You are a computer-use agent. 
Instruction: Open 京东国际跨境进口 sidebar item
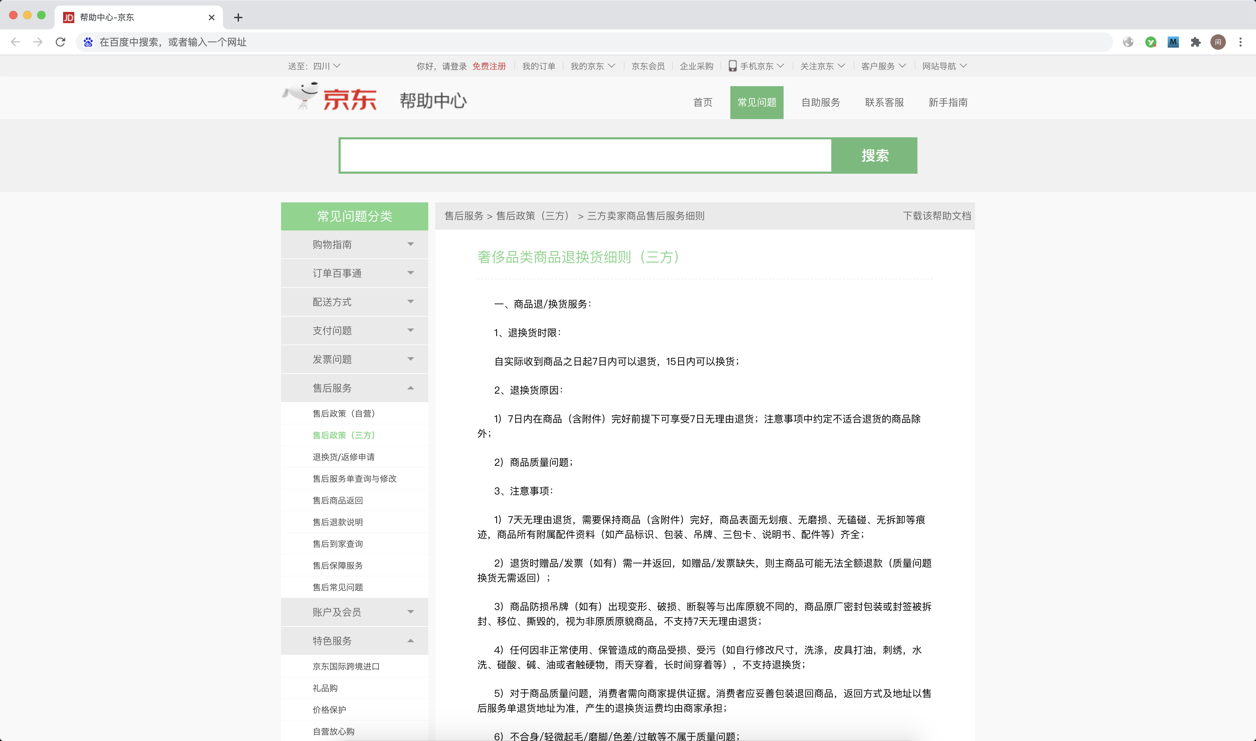[x=346, y=666]
